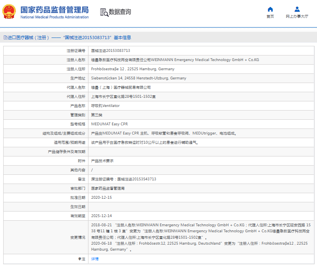Click the 生效日期 row label
317x265 pixels.
tap(78, 207)
